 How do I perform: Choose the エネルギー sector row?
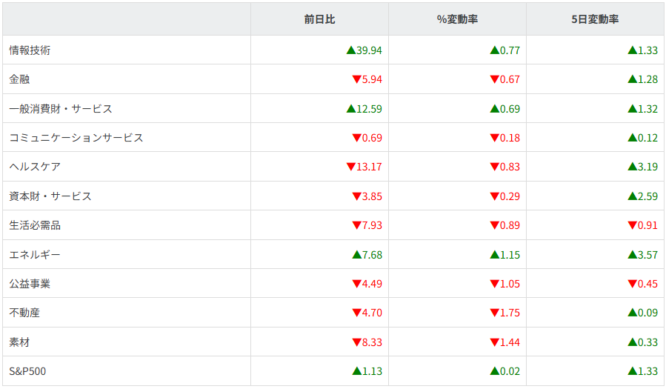coord(35,255)
